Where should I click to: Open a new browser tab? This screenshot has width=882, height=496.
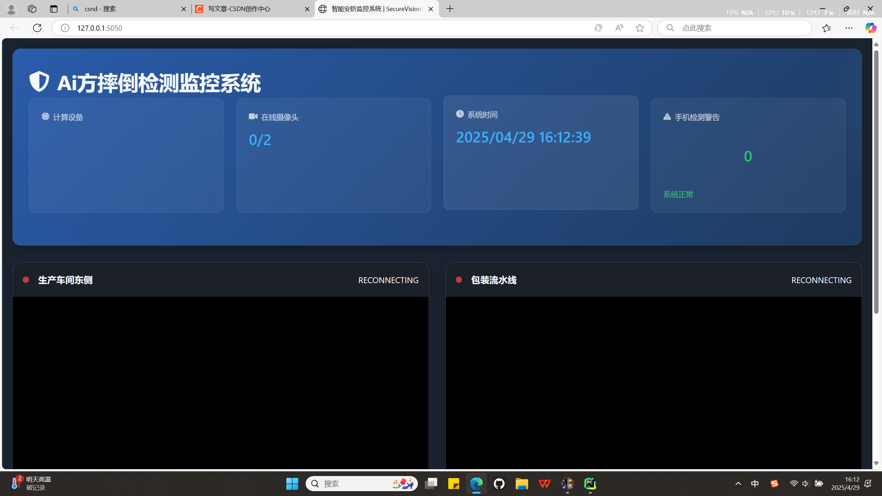pos(450,9)
